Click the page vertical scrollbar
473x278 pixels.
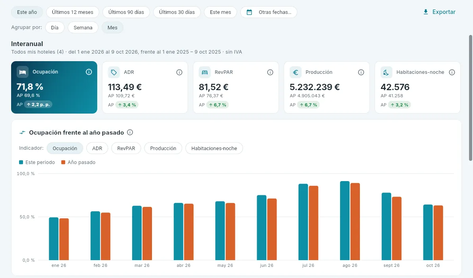[x=470, y=98]
